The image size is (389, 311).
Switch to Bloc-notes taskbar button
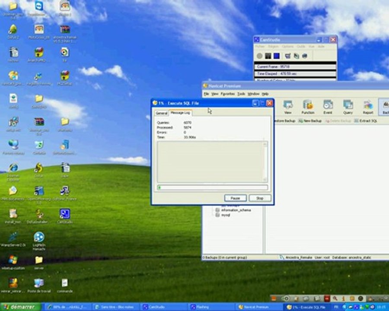pos(116,307)
